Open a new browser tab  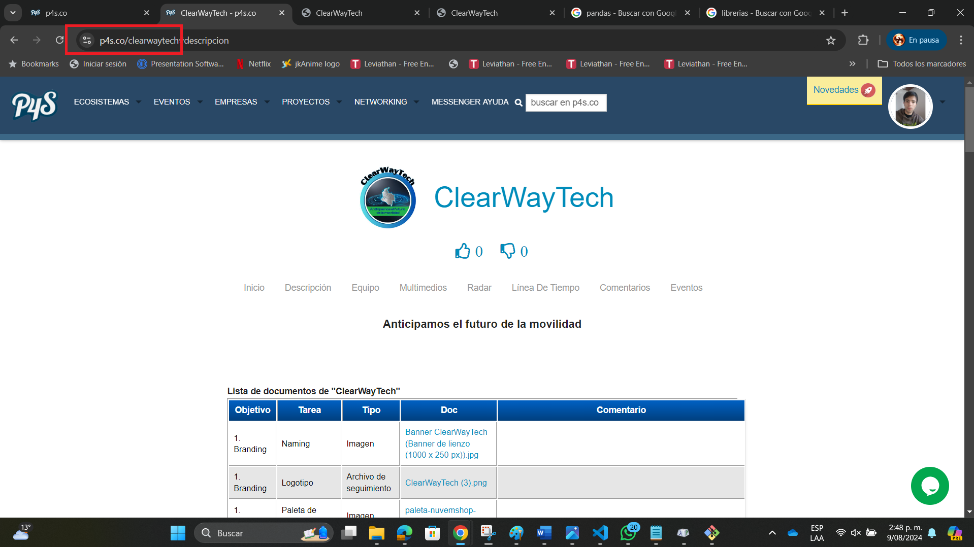point(845,13)
